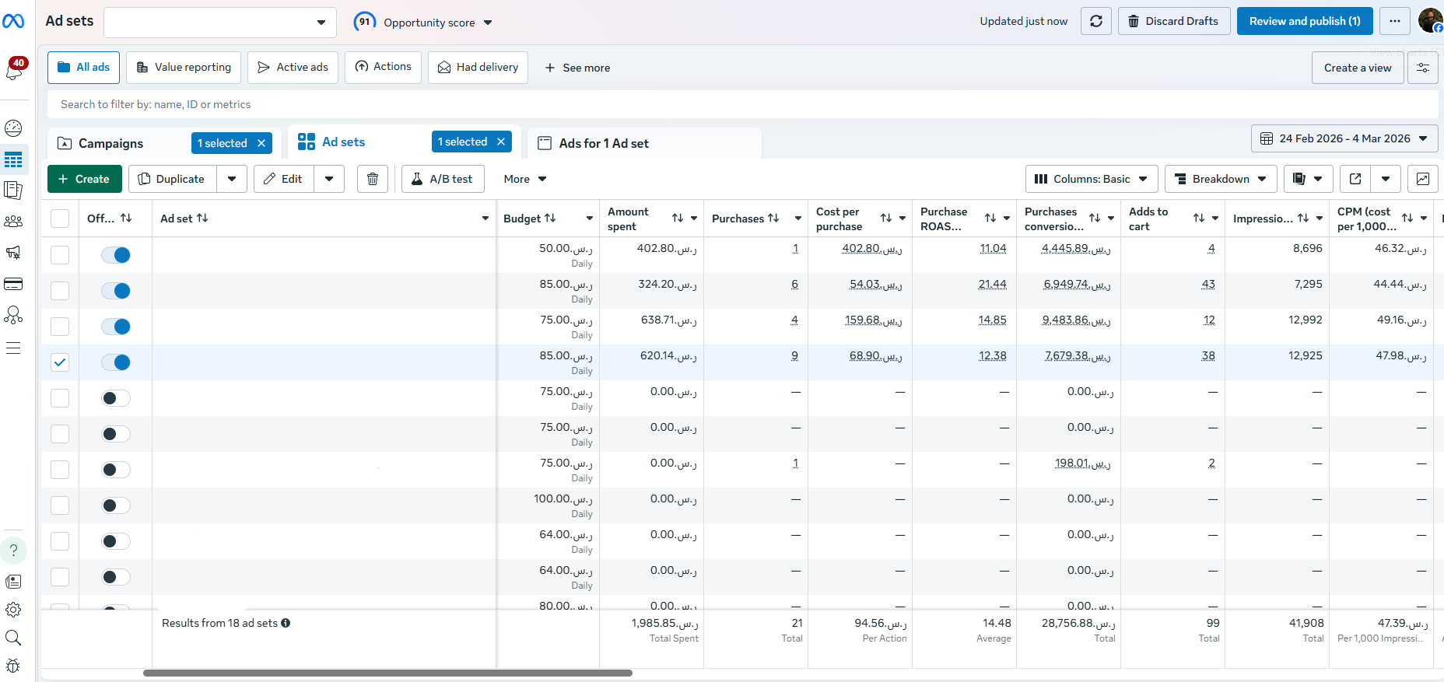Expand the More actions dropdown

pos(525,179)
